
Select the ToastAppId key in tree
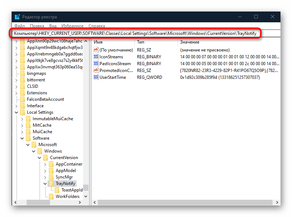pyautogui.click(x=72, y=190)
